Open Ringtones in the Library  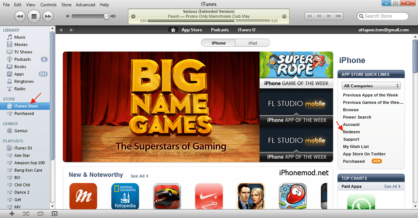point(25,81)
